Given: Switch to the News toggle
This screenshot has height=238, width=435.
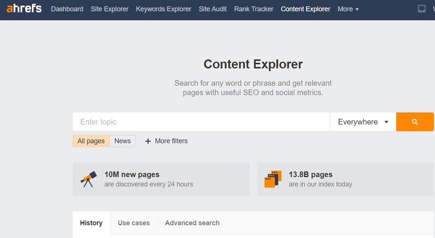Looking at the screenshot, I should (123, 141).
